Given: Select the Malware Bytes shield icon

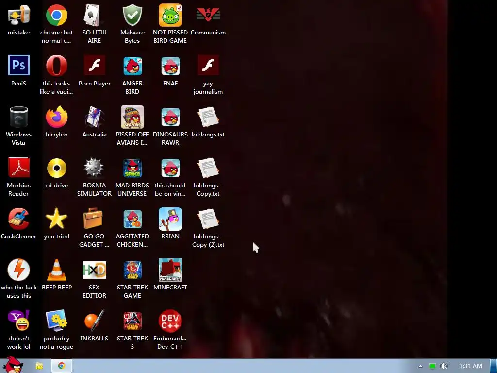Looking at the screenshot, I should coord(132,15).
